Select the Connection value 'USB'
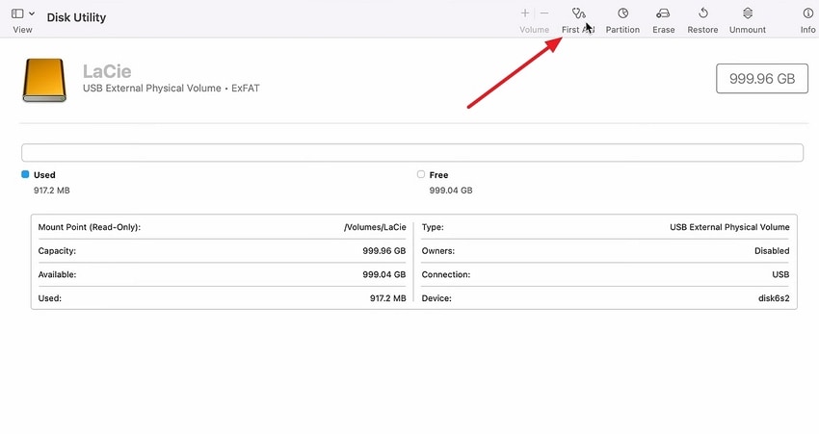 coord(780,274)
